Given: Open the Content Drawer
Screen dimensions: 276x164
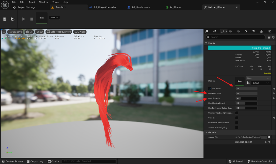Looking at the screenshot, I should tap(12, 161).
